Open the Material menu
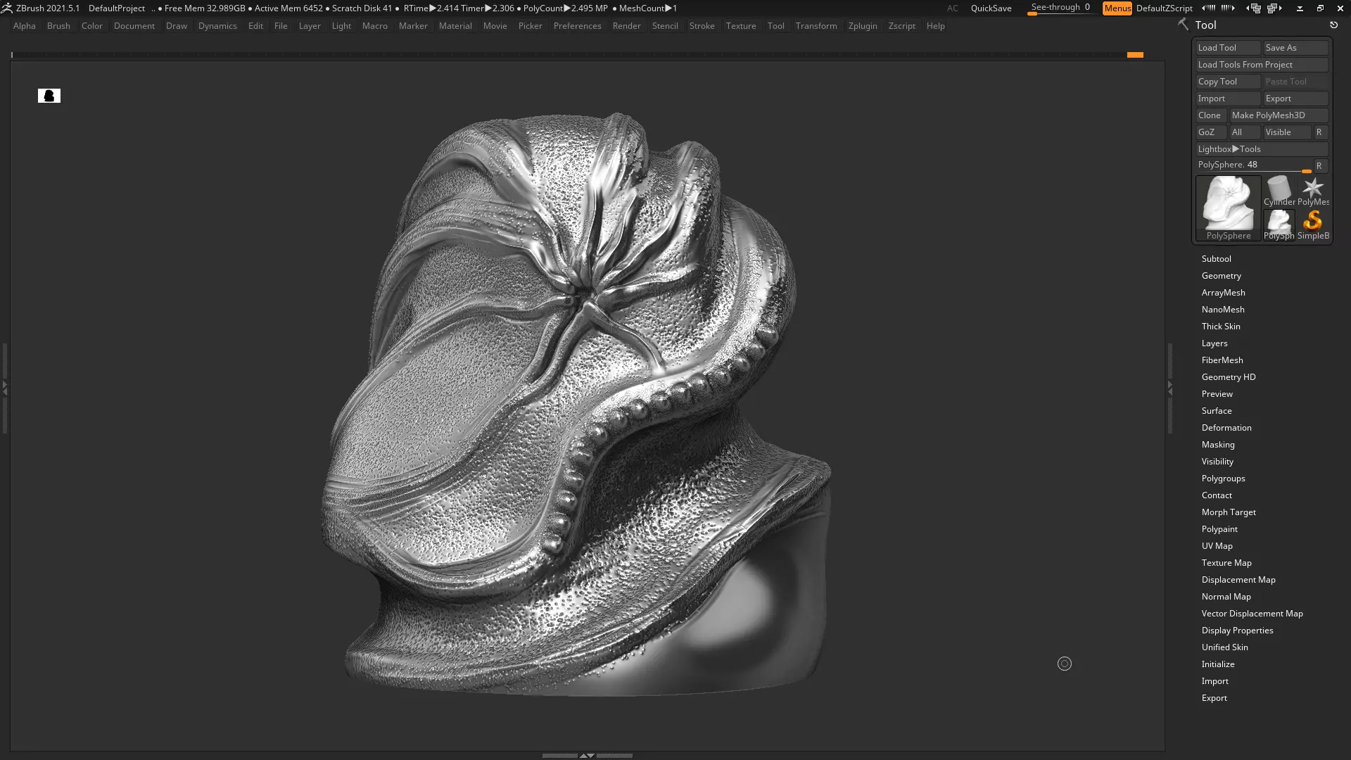This screenshot has width=1351, height=760. pos(455,26)
